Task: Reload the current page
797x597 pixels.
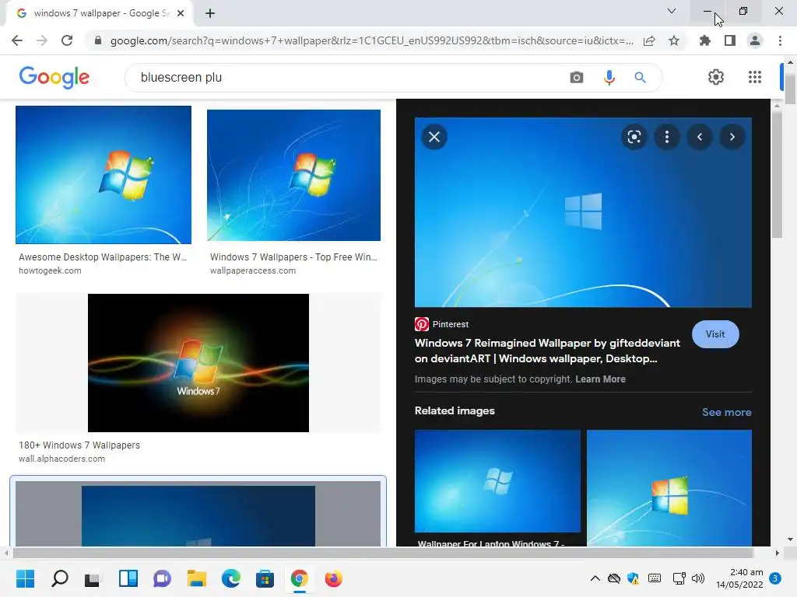Action: click(x=67, y=40)
